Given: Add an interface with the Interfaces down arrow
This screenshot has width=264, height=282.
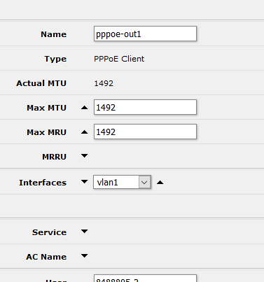Looking at the screenshot, I should (84, 182).
